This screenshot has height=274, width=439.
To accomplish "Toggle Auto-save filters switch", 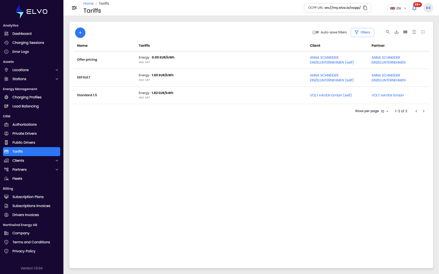I will point(315,32).
